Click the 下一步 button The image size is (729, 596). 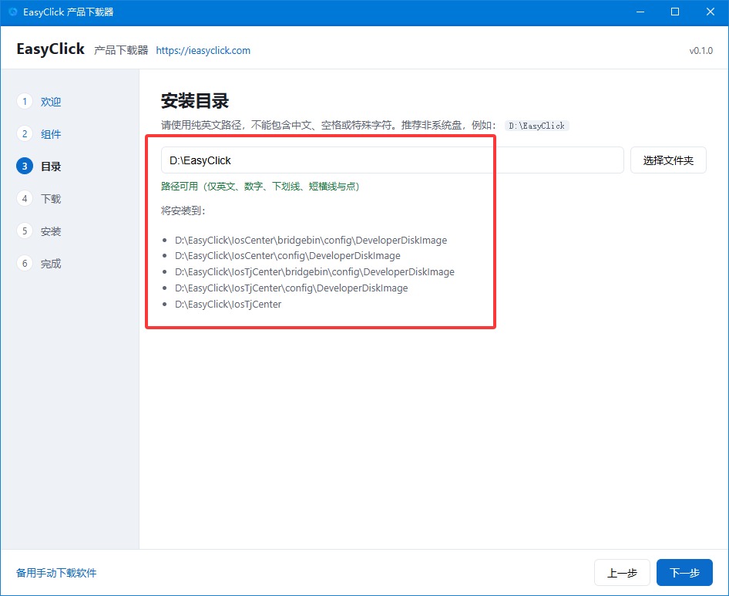pos(684,573)
